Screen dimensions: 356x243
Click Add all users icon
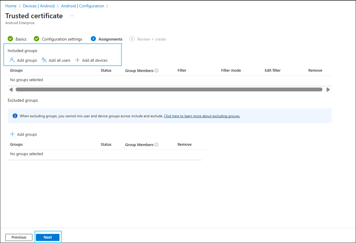[44, 60]
